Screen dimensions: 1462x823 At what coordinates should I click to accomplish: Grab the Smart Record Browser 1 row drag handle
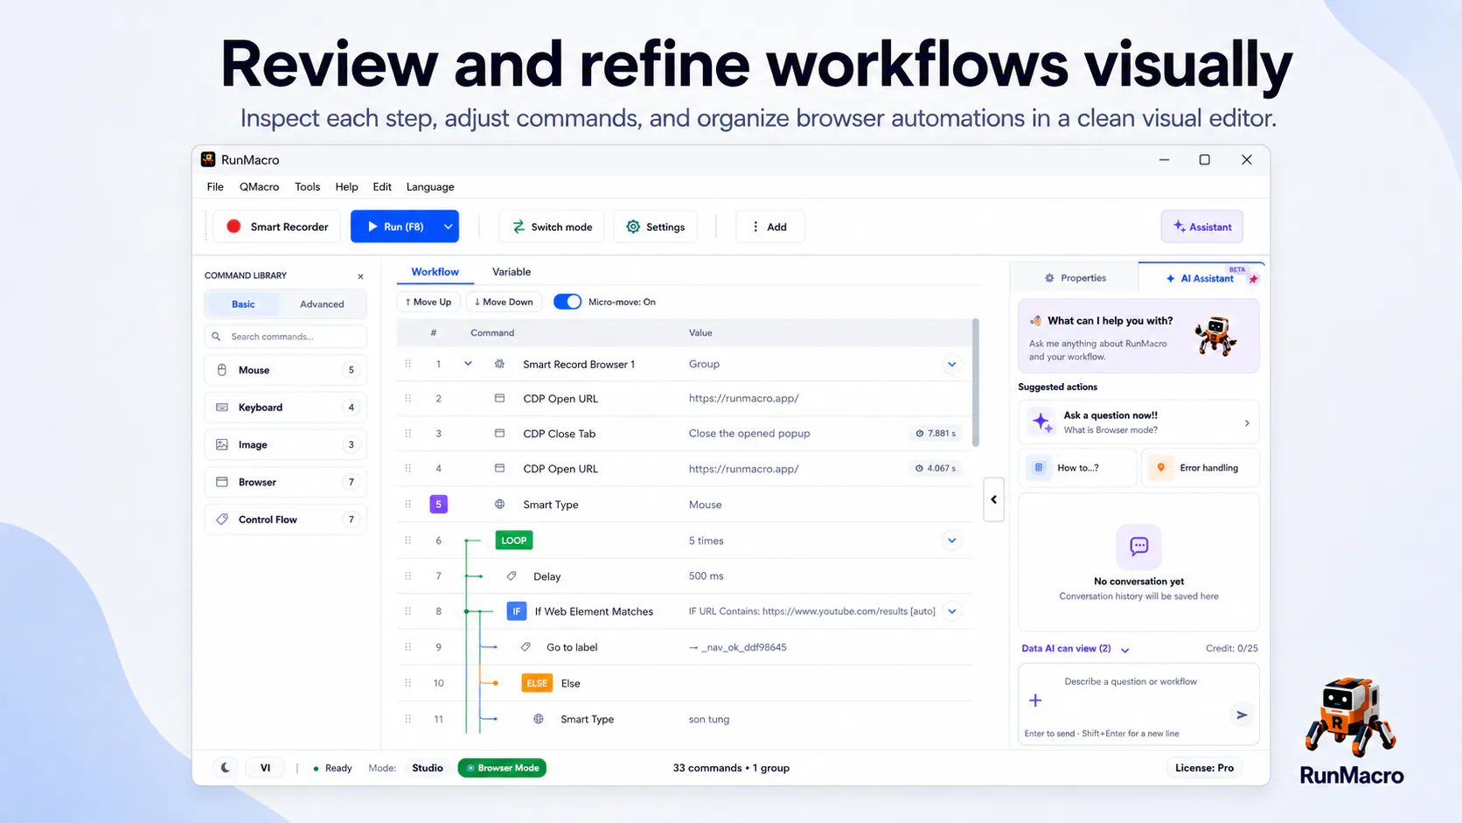tap(407, 364)
